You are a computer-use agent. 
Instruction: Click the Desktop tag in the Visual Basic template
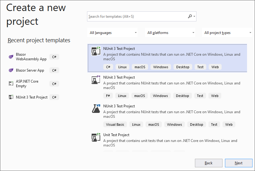pyautogui.click(x=197, y=125)
